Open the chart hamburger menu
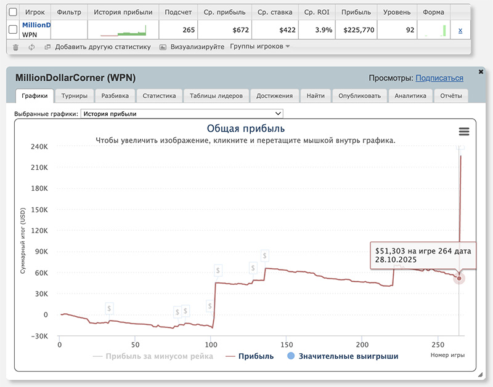 click(464, 132)
